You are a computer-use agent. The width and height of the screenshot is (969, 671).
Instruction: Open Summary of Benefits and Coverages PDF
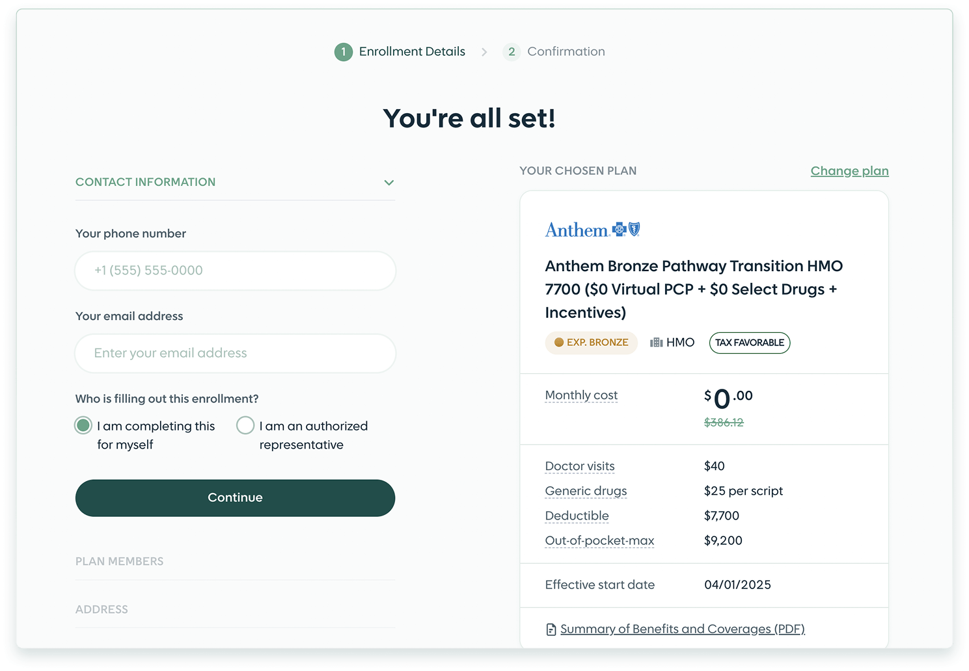683,629
